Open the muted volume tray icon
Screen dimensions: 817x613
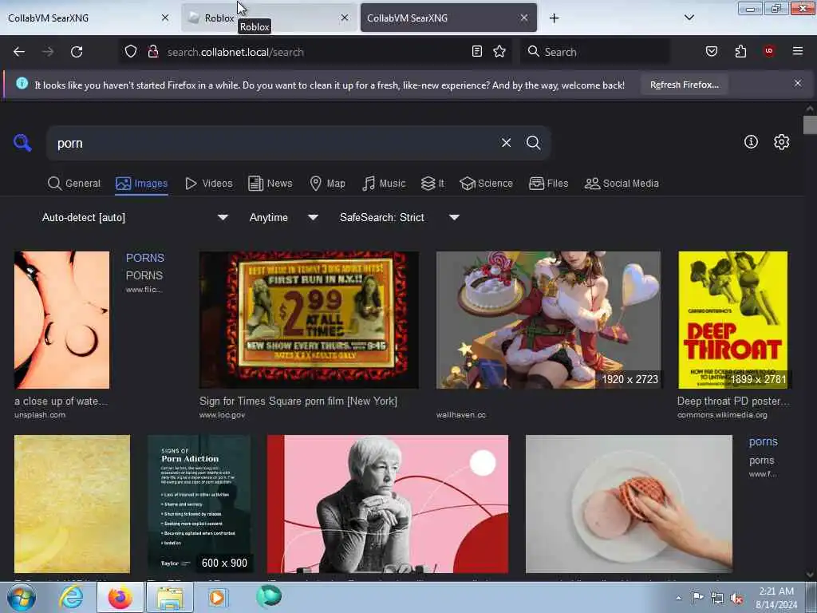[736, 599]
